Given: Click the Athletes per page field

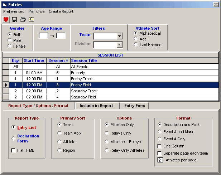Looking at the screenshot, I should pos(160,160).
